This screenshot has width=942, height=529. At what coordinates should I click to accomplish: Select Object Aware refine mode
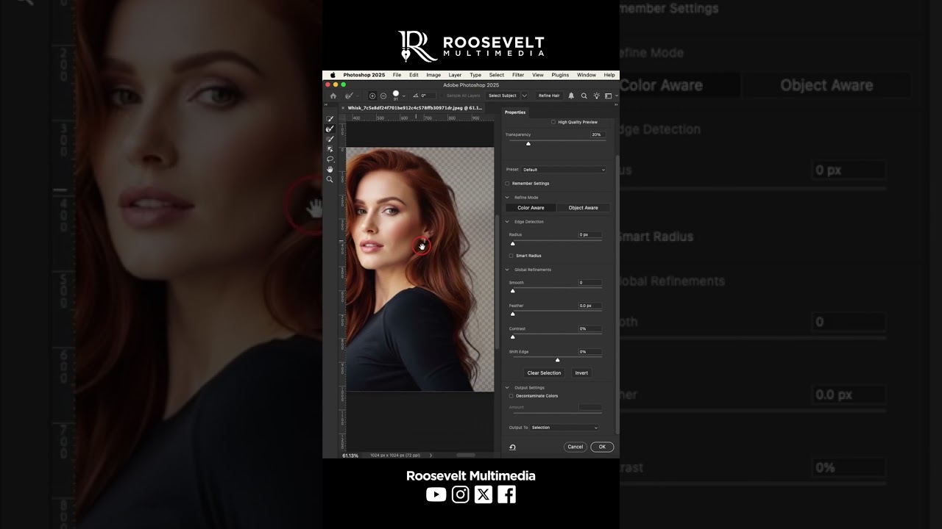(x=584, y=208)
